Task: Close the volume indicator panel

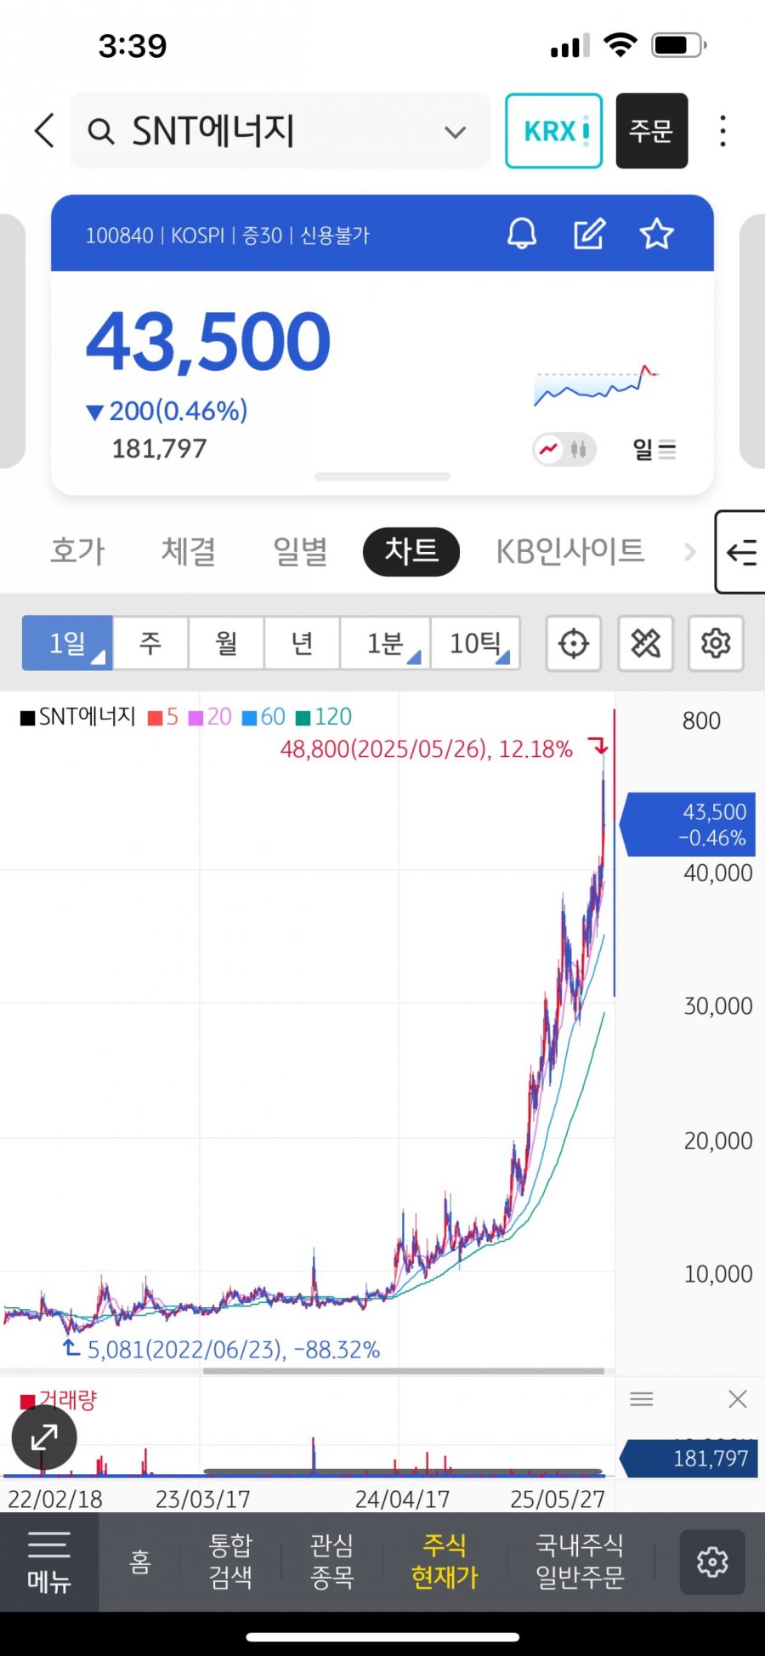Action: pyautogui.click(x=738, y=1399)
